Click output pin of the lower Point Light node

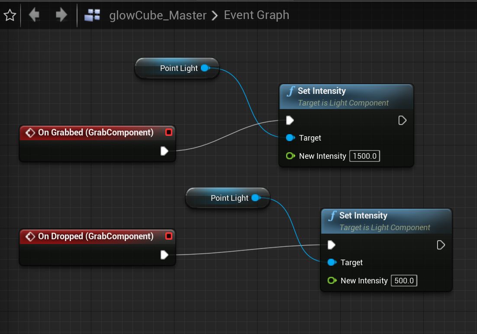(x=255, y=198)
